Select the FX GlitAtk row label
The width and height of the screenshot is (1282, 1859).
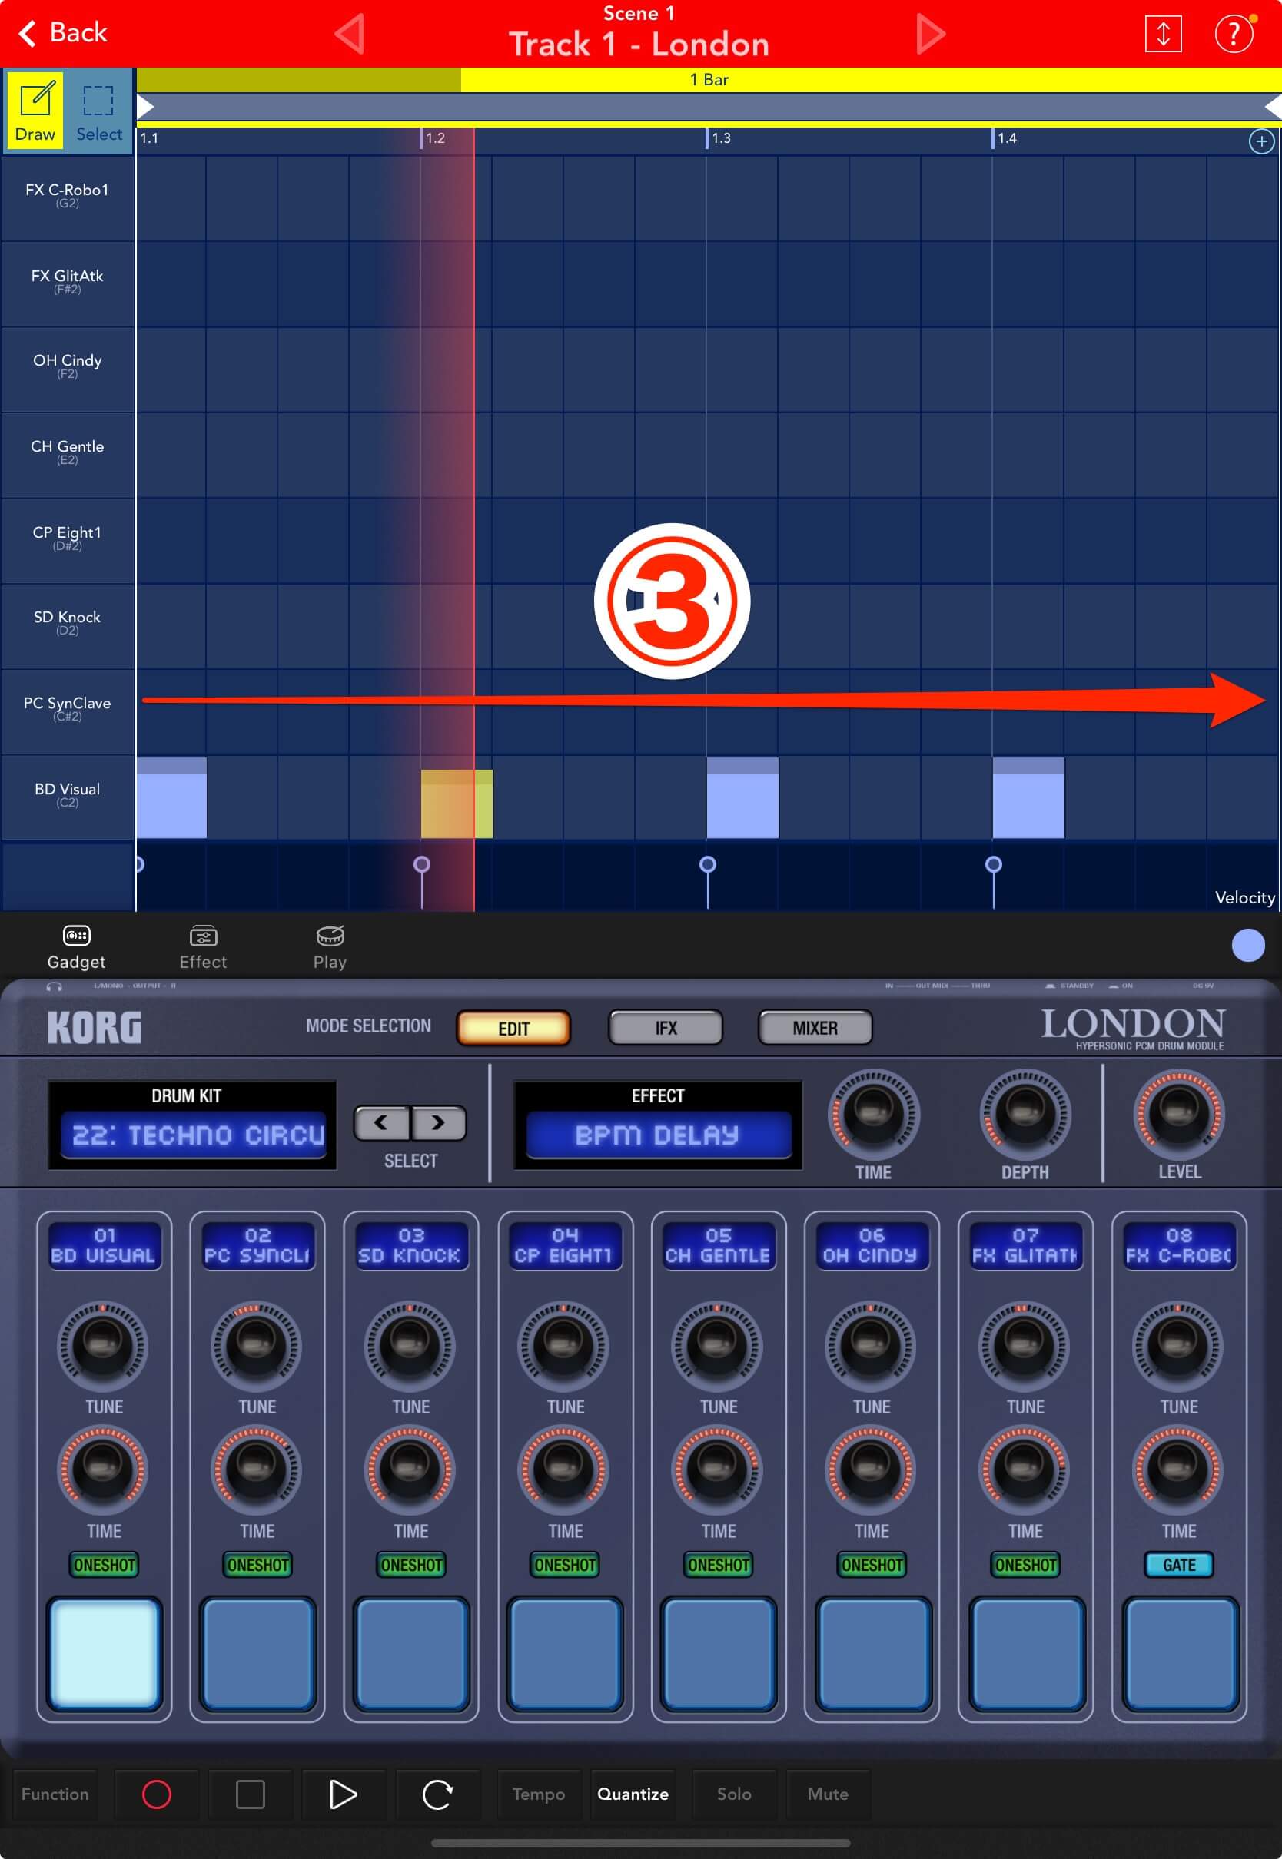tap(68, 283)
